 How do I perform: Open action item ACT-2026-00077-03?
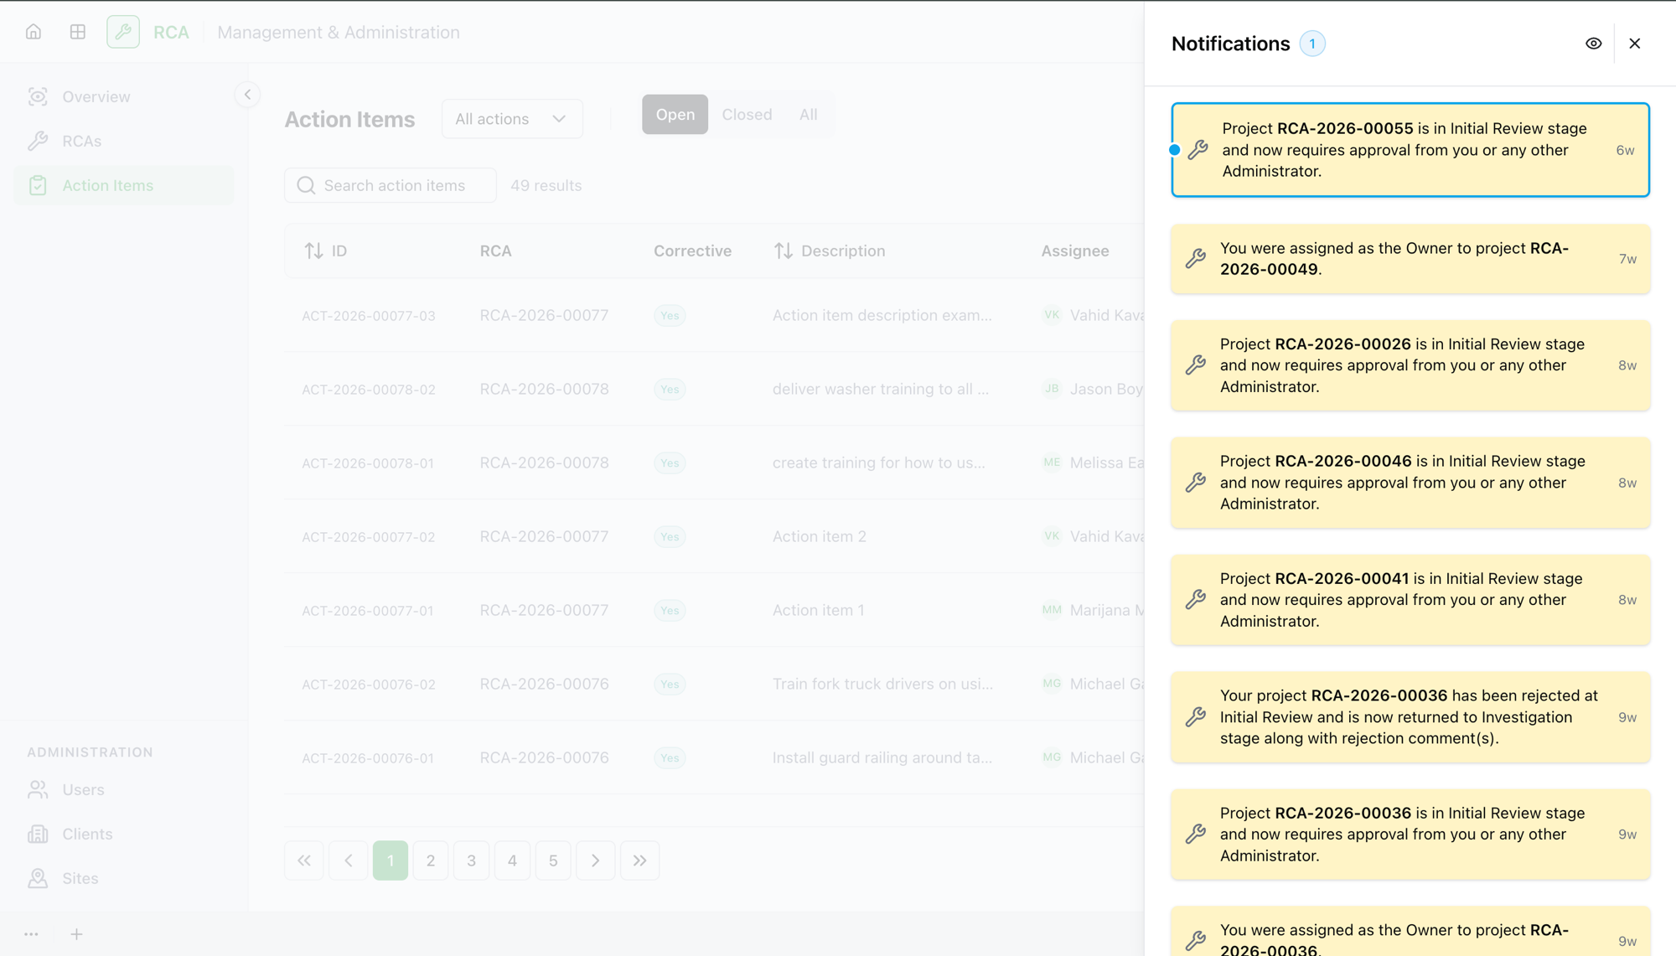coord(369,316)
